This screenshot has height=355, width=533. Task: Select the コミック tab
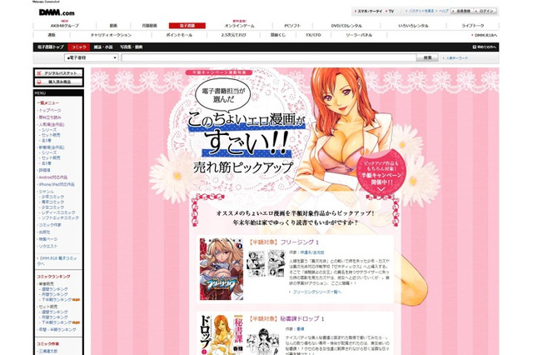tap(79, 47)
